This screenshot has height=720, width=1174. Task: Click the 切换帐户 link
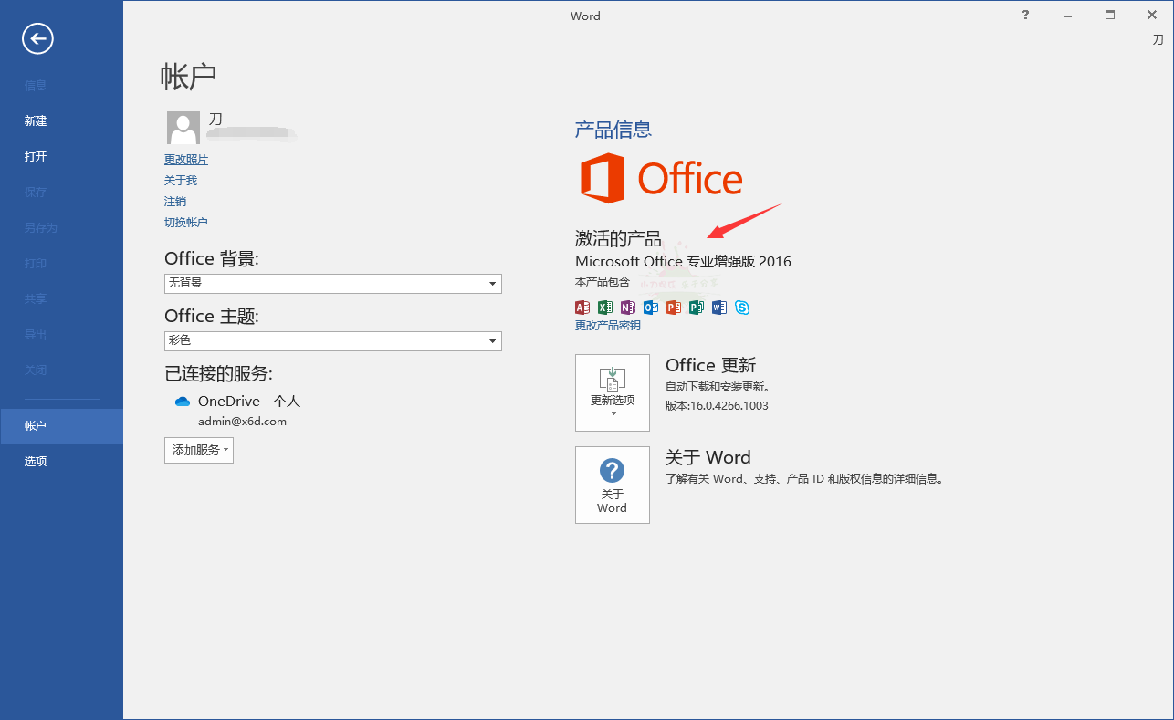tap(186, 223)
